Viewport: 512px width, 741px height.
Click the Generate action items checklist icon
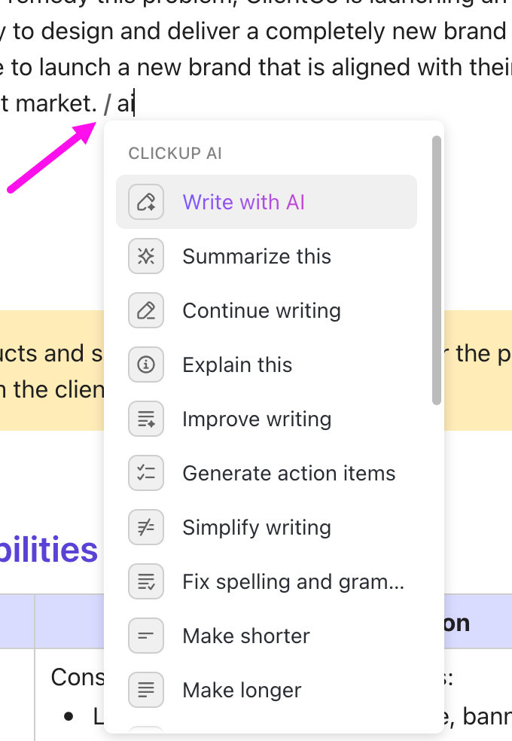coord(146,473)
